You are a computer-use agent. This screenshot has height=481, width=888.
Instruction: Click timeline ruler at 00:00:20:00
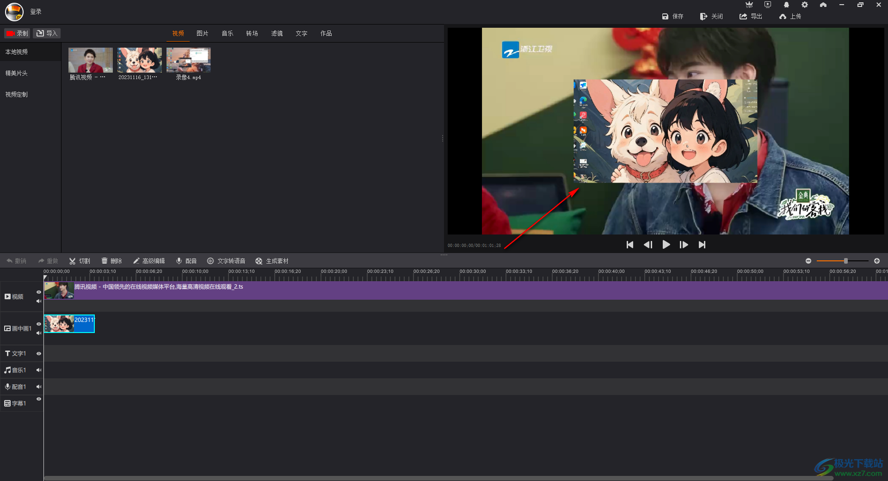point(334,271)
